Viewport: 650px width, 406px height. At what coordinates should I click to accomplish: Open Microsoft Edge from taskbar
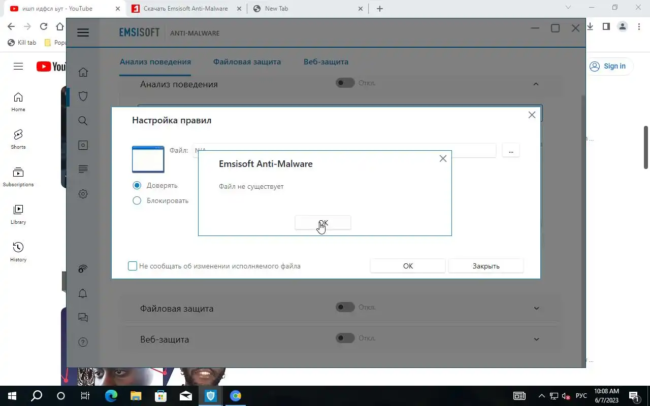[x=111, y=396]
